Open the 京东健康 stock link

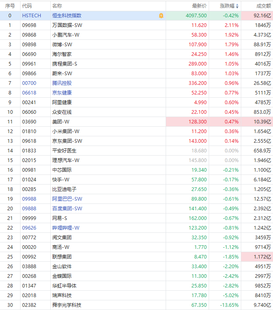click(62, 93)
